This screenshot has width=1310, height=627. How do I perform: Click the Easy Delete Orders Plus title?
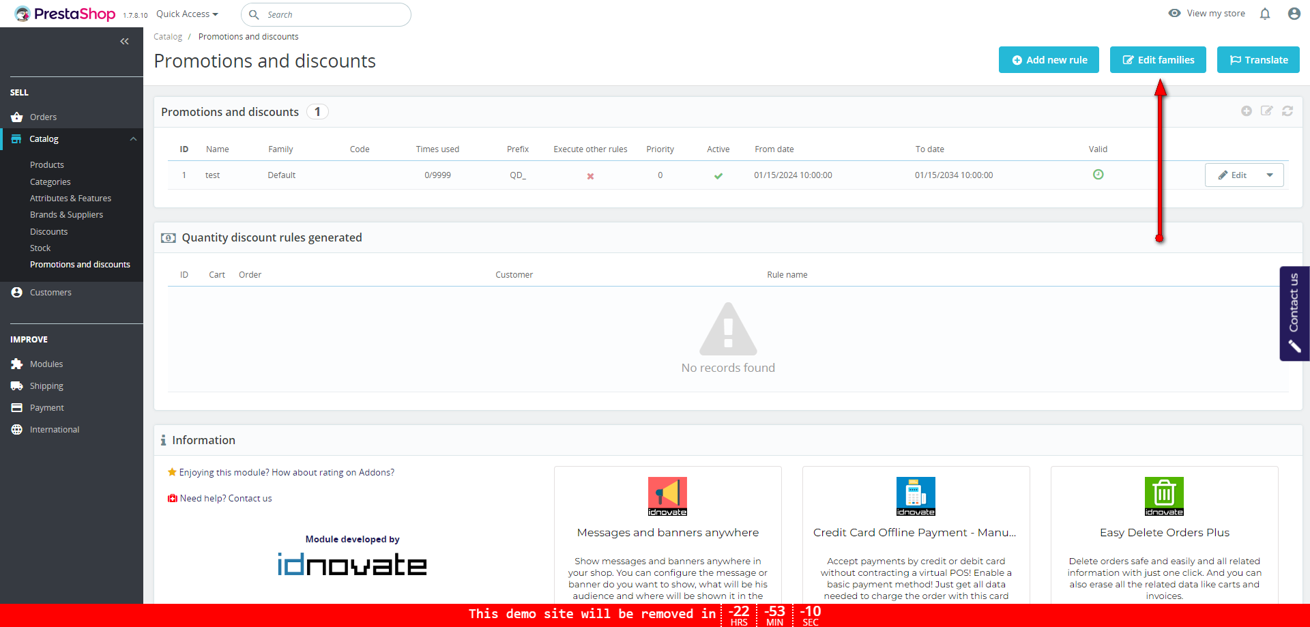1165,533
